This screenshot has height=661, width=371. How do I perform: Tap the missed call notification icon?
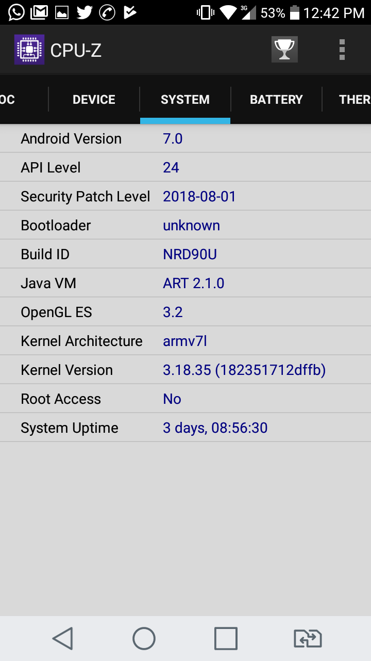pyautogui.click(x=107, y=12)
